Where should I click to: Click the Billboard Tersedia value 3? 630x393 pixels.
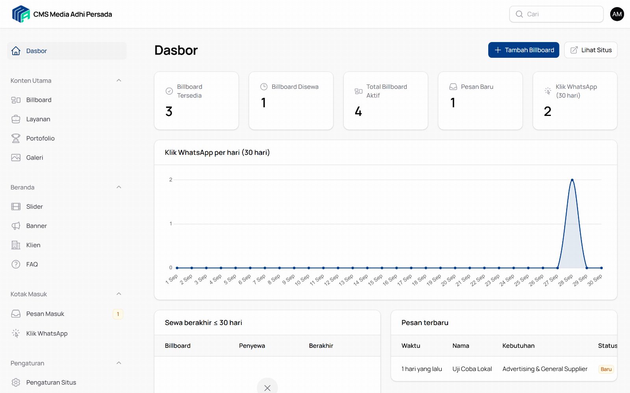(x=169, y=112)
